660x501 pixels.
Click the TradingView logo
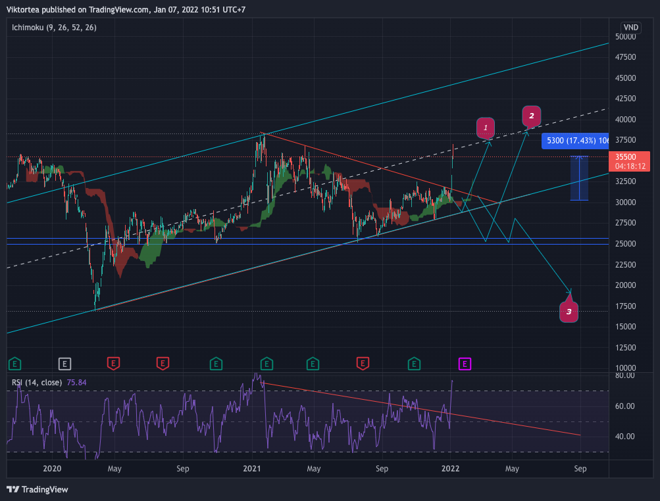(x=37, y=489)
